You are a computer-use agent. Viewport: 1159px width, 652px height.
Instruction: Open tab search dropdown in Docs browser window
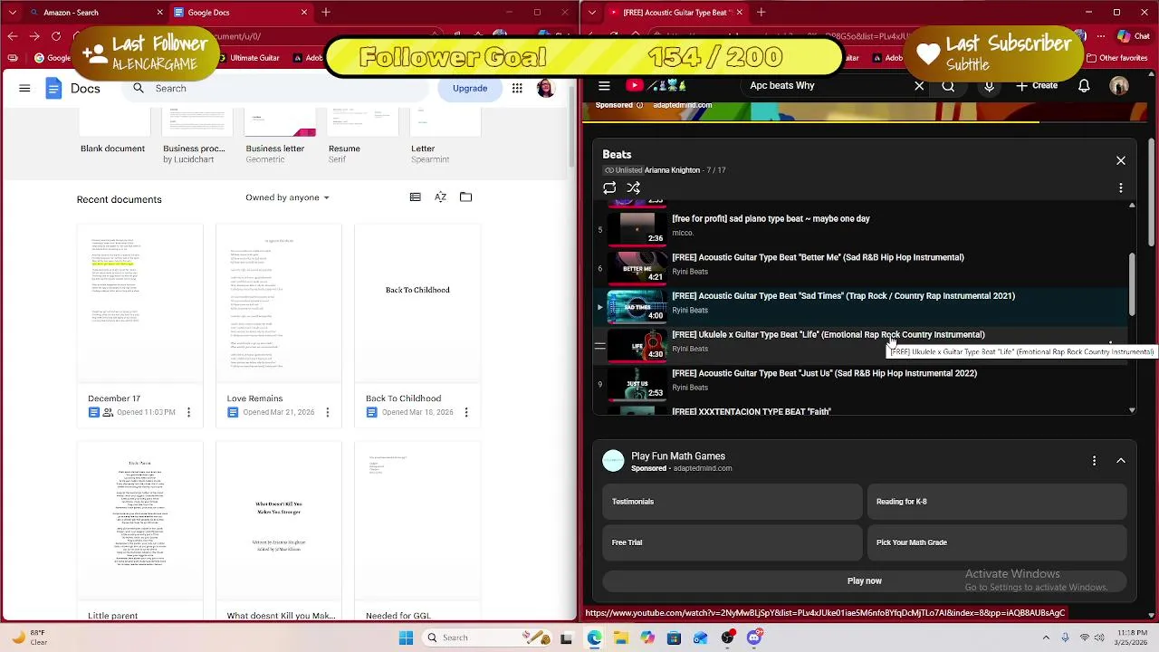pos(12,13)
